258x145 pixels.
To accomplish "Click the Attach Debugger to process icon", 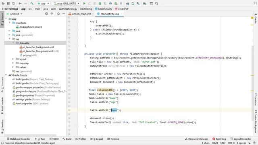I will pyautogui.click(x=116, y=4).
